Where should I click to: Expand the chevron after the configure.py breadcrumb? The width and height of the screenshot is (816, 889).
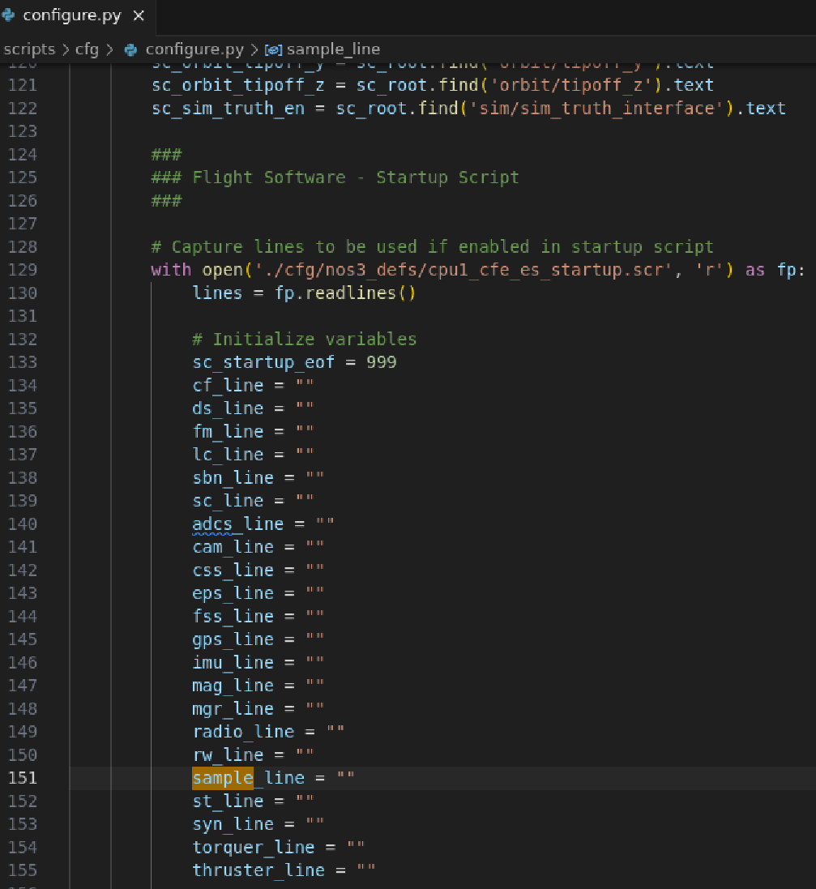click(254, 50)
